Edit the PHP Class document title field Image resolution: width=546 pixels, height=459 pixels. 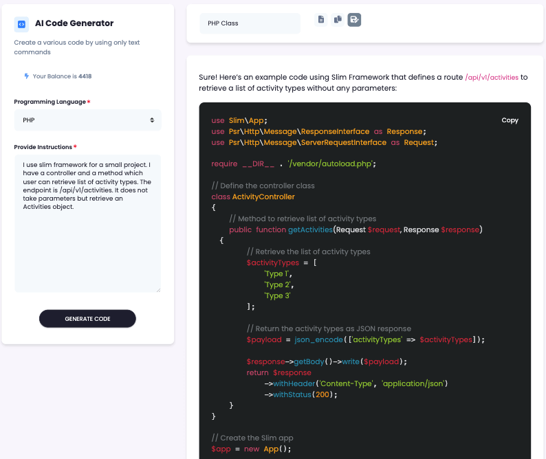[250, 23]
